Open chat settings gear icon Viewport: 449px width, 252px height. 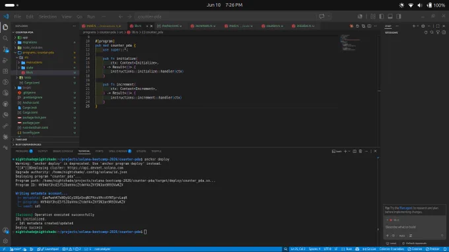423,26
